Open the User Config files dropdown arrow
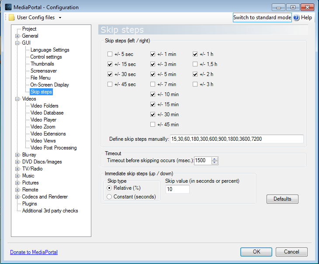Screen dimensions: 319x264 click(60, 18)
